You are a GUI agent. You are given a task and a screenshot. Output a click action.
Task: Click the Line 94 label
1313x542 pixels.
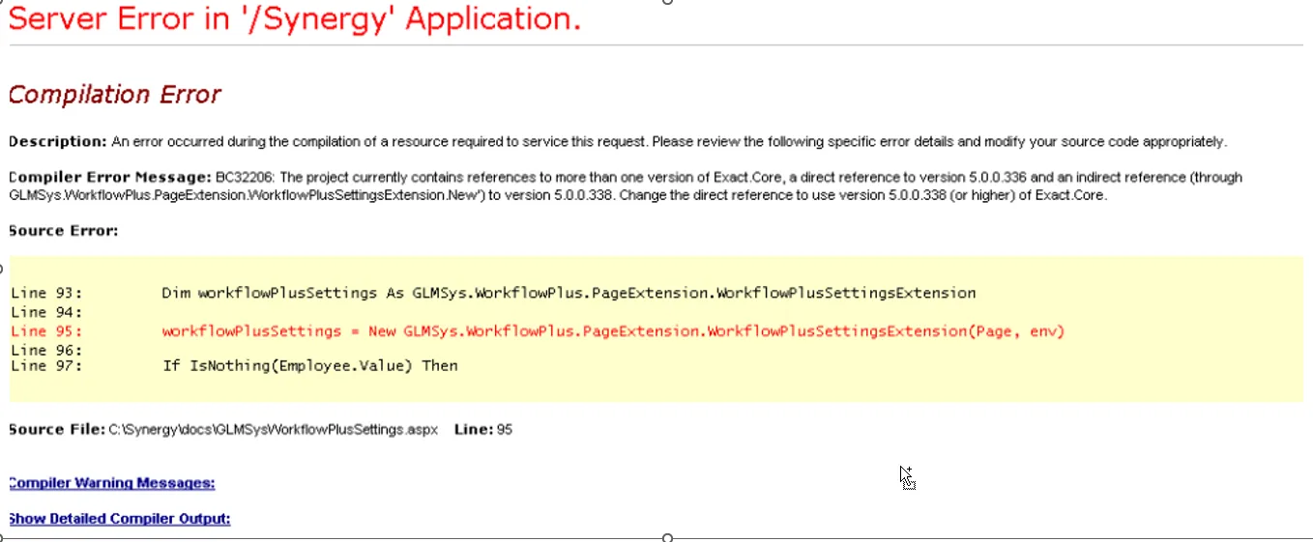(46, 312)
